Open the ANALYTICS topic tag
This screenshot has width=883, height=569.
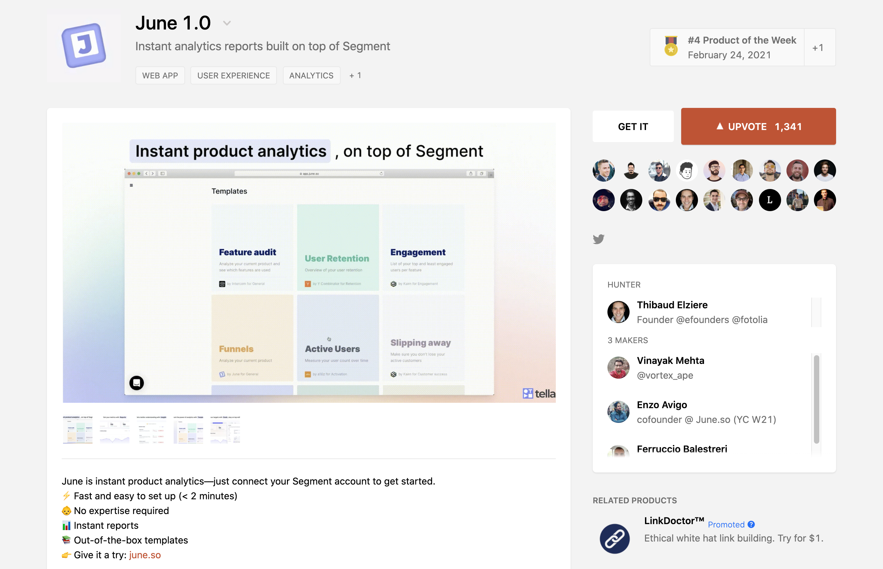tap(311, 75)
